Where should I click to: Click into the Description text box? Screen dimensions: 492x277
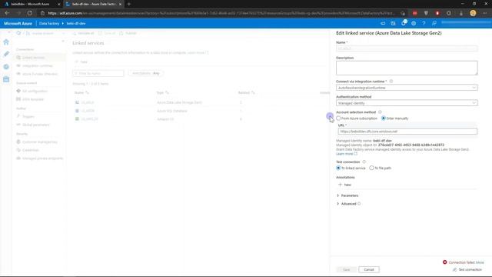pyautogui.click(x=407, y=68)
